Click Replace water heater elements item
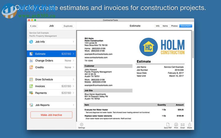 98,116
